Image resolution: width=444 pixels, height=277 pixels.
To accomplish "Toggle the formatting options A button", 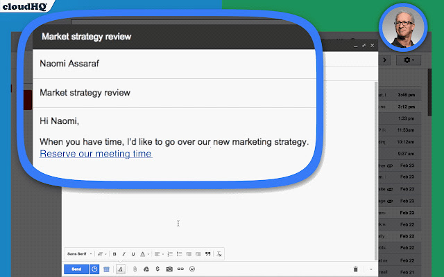I will coord(120,269).
